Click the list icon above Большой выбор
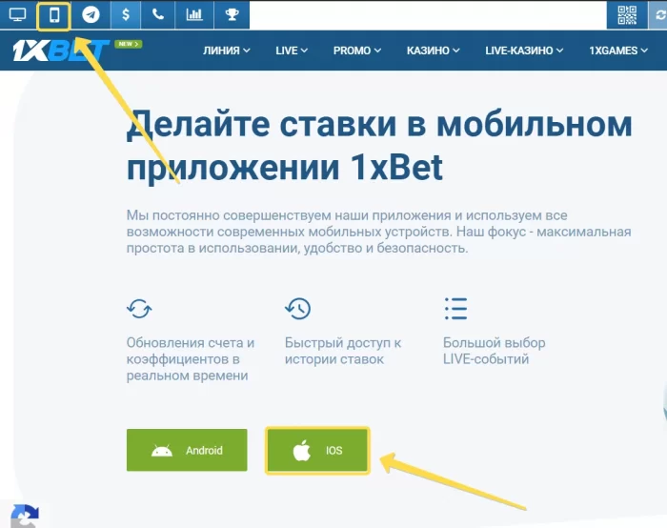The height and width of the screenshot is (528, 667). (x=455, y=309)
